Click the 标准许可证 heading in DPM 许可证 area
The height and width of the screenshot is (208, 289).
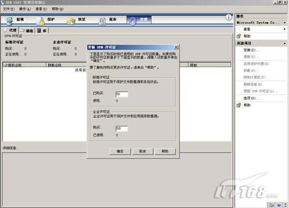tap(14, 42)
